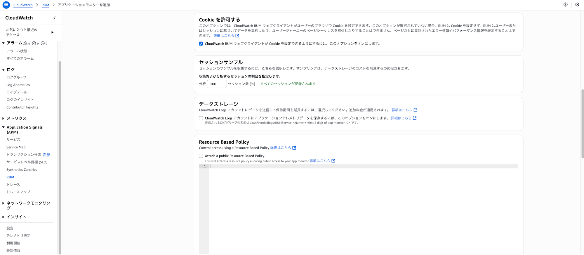
Task: Click the insufficient data ellipsis icon
Action: point(43,43)
